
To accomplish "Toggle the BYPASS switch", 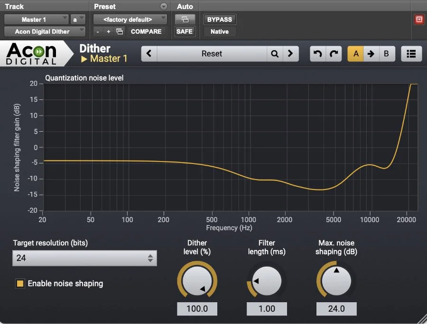I will [x=219, y=19].
